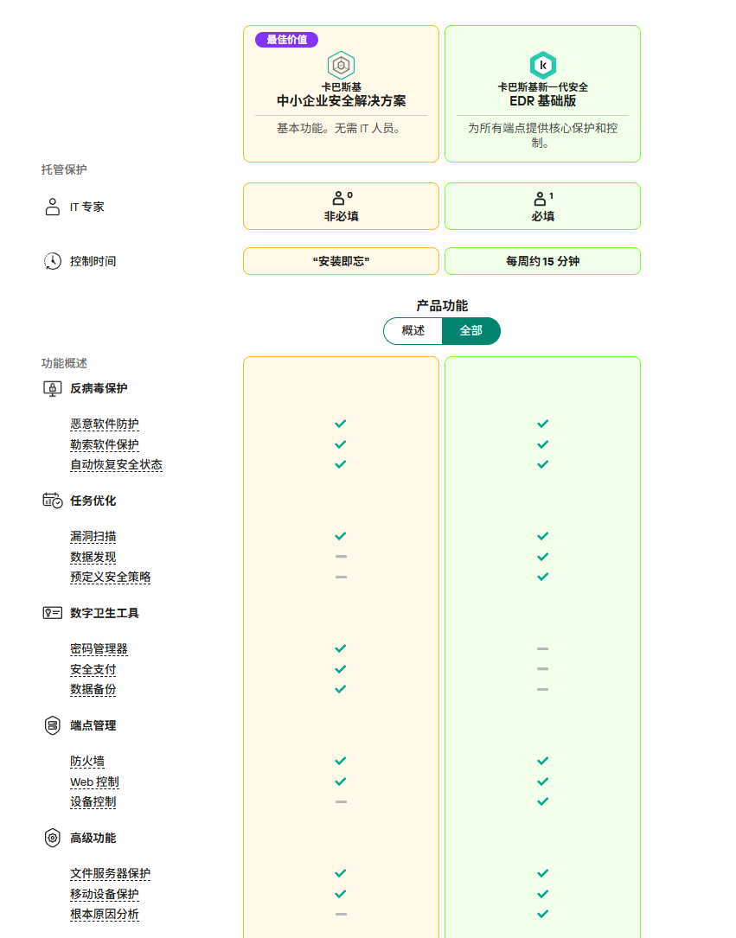Screen dimensions: 736x938
Task: Click the 最佳价值 badge
Action: (x=286, y=40)
